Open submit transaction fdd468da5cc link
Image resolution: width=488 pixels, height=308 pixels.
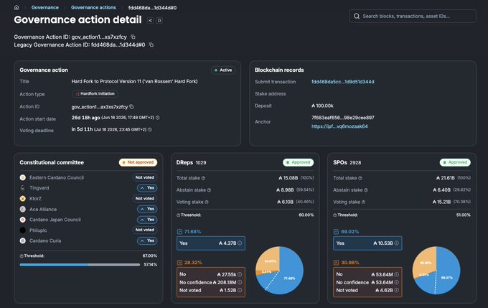coord(342,82)
